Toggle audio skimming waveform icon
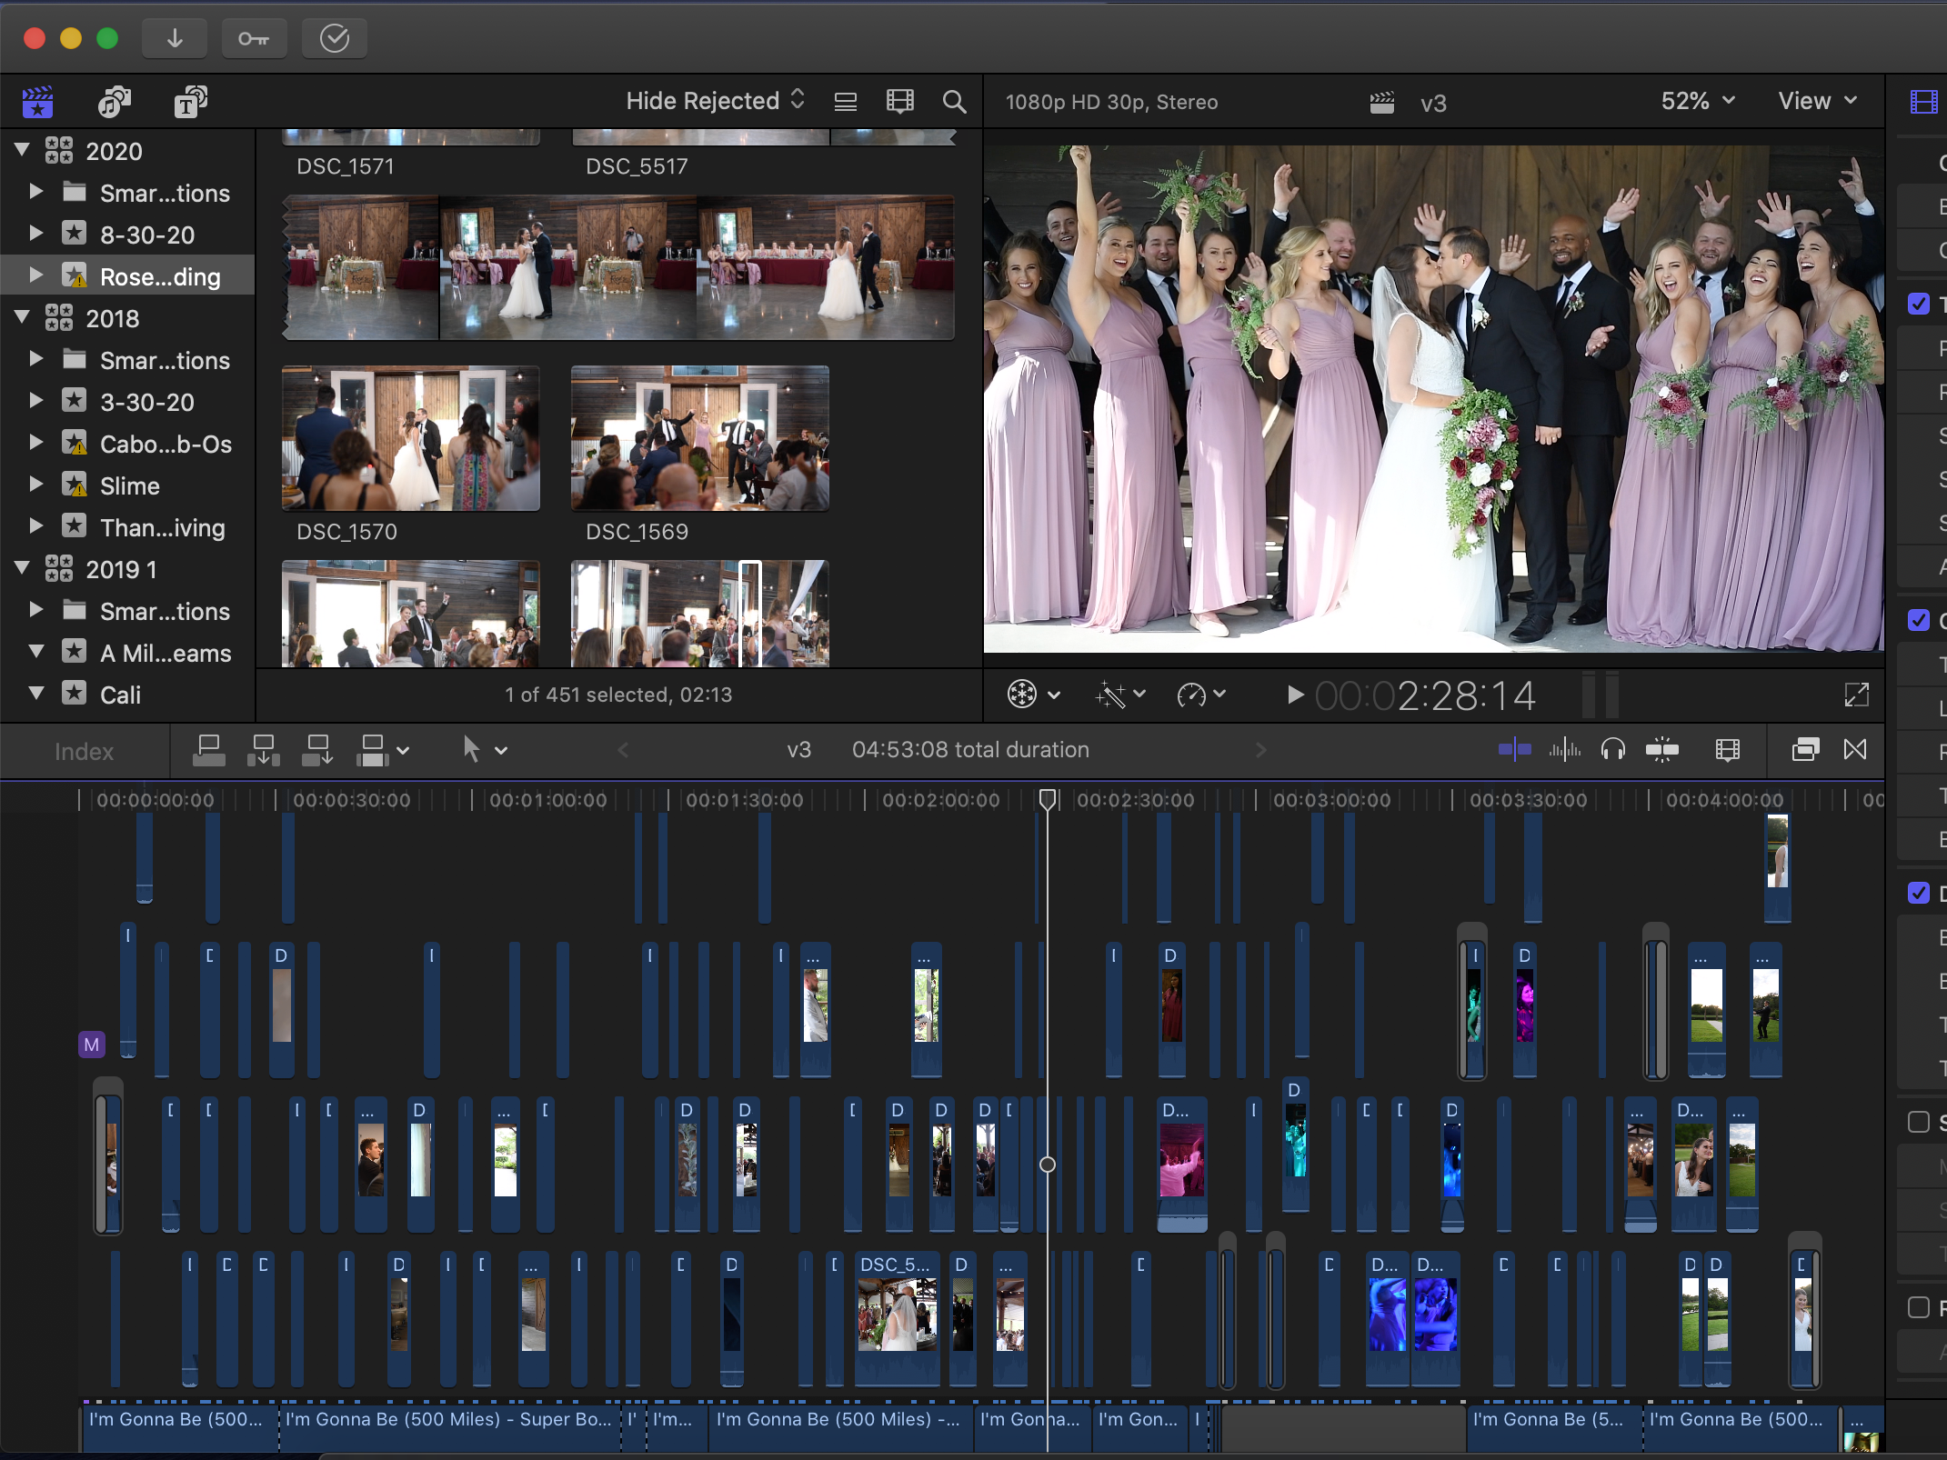Viewport: 1947px width, 1460px height. (1565, 750)
